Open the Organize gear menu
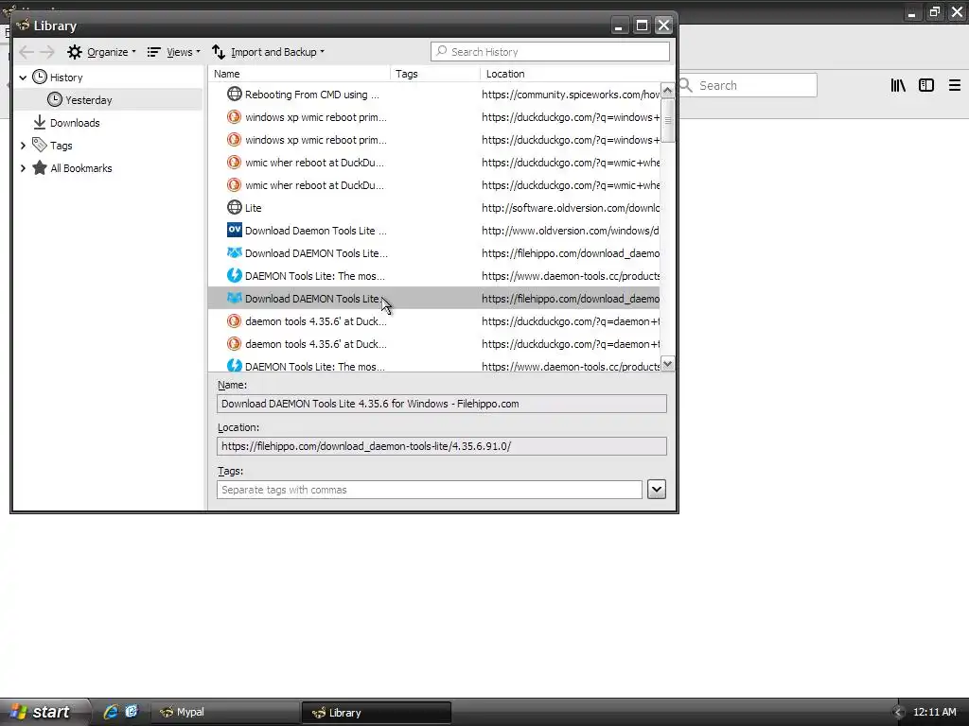The width and height of the screenshot is (969, 726). pos(101,52)
